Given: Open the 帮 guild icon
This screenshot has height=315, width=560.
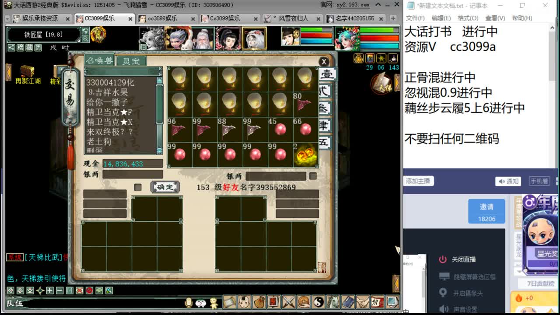Looking at the screenshot, I should (377, 301).
